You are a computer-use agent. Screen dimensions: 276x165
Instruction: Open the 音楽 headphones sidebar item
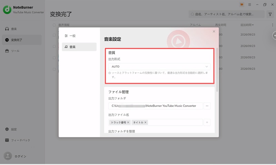(x=11, y=29)
